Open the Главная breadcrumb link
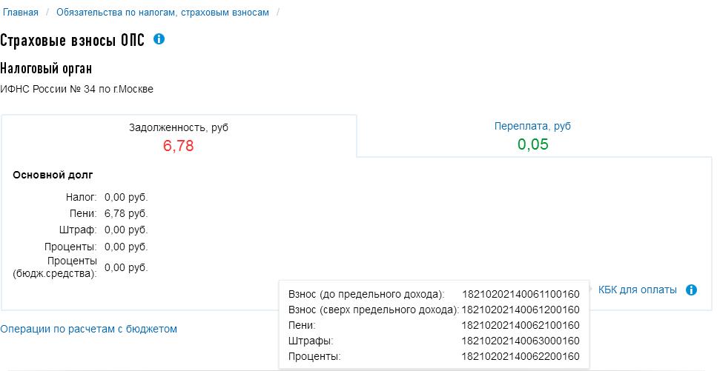 click(20, 13)
